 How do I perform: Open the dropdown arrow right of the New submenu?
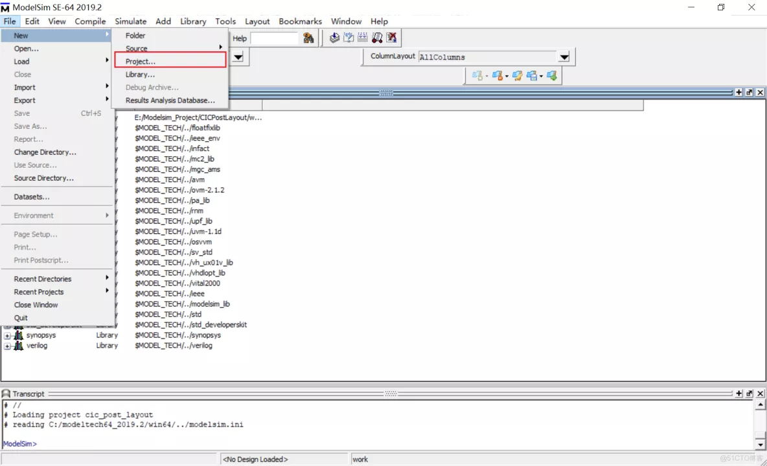(238, 57)
